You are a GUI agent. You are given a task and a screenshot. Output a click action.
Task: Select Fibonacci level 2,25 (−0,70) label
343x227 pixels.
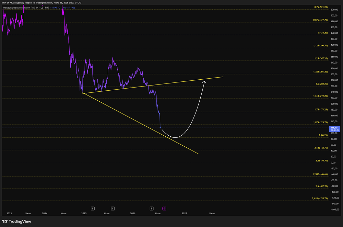321,161
